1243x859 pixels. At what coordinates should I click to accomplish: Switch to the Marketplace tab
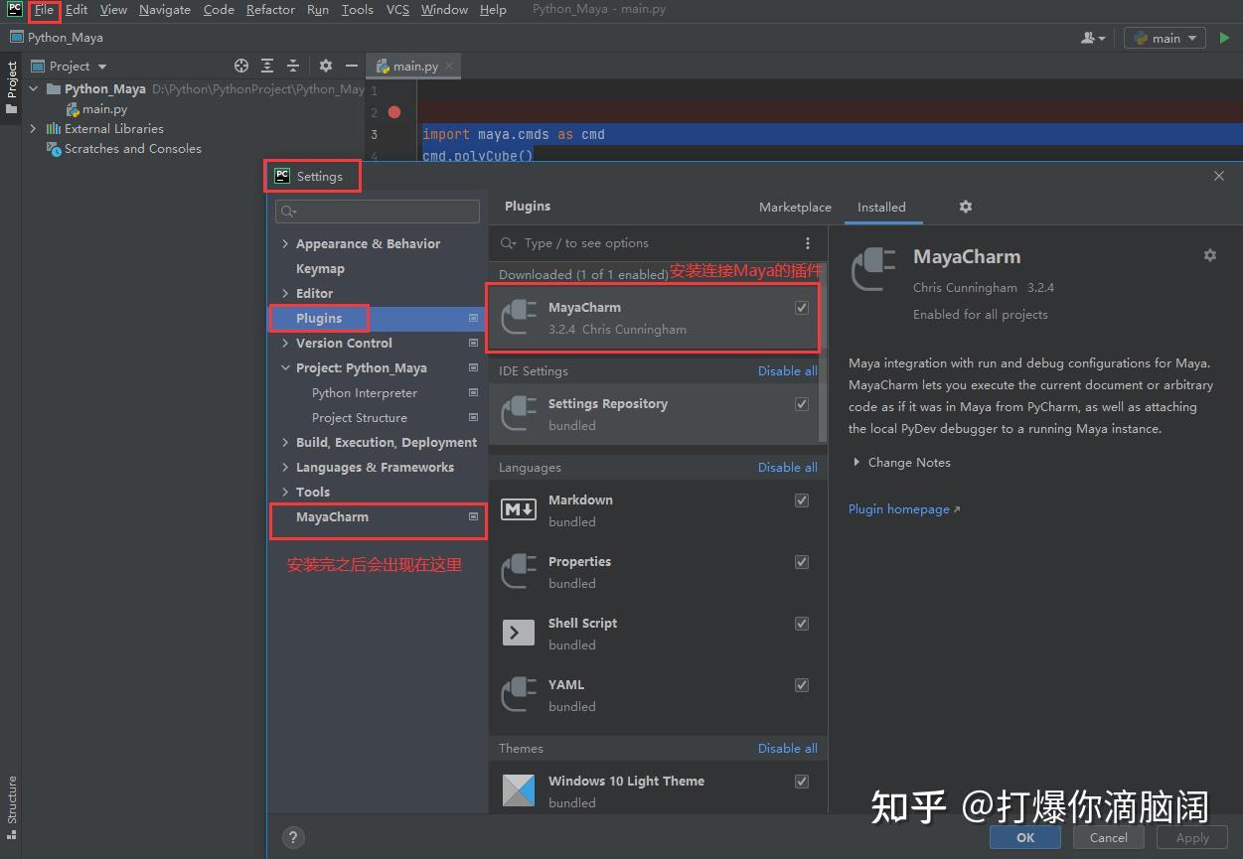pyautogui.click(x=794, y=207)
